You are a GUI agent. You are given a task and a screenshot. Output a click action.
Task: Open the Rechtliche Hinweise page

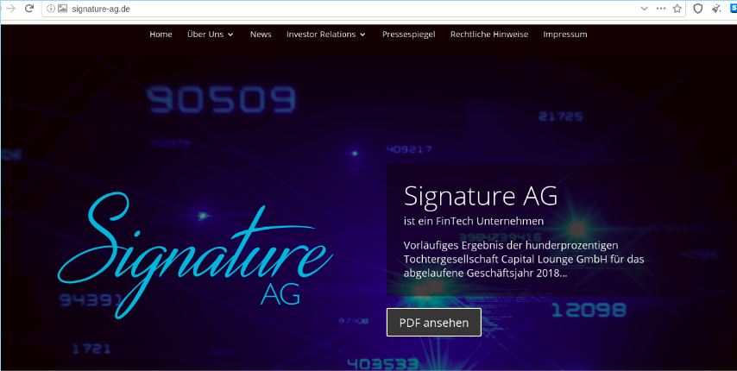(489, 35)
